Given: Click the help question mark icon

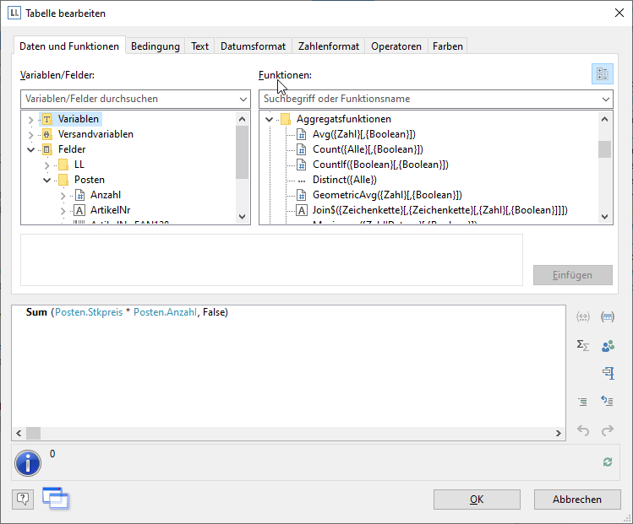Looking at the screenshot, I should (x=23, y=499).
